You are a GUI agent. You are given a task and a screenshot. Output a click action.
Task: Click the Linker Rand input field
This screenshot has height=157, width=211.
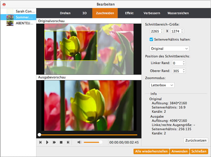point(179,63)
